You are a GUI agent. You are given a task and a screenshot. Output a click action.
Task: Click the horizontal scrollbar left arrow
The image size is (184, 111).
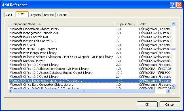pyautogui.click(x=10, y=91)
